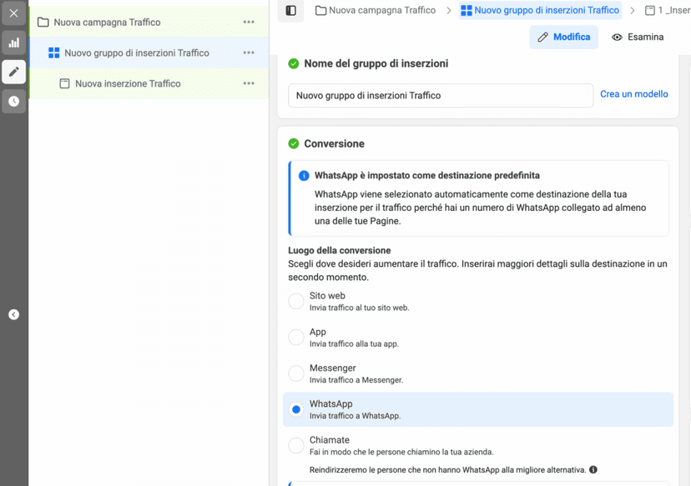Select the WhatsApp radio button
This screenshot has height=486, width=691.
point(296,409)
